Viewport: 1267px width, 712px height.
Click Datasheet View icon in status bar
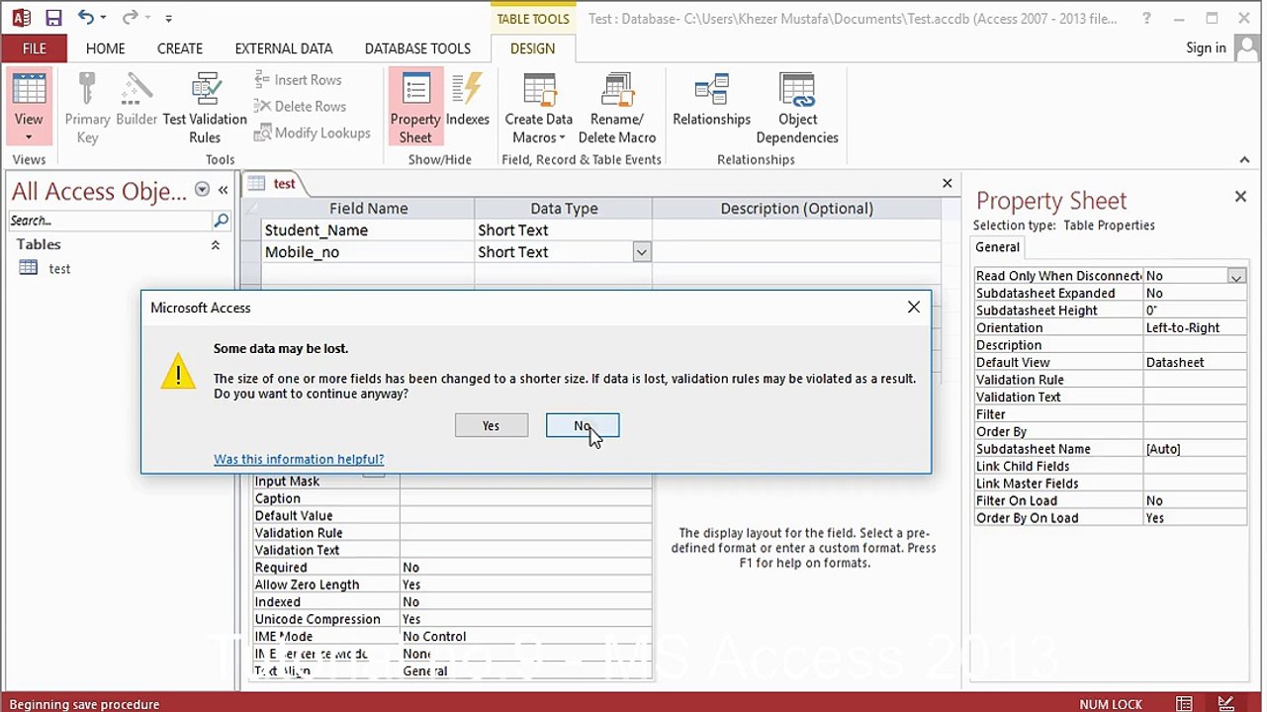[x=1184, y=704]
